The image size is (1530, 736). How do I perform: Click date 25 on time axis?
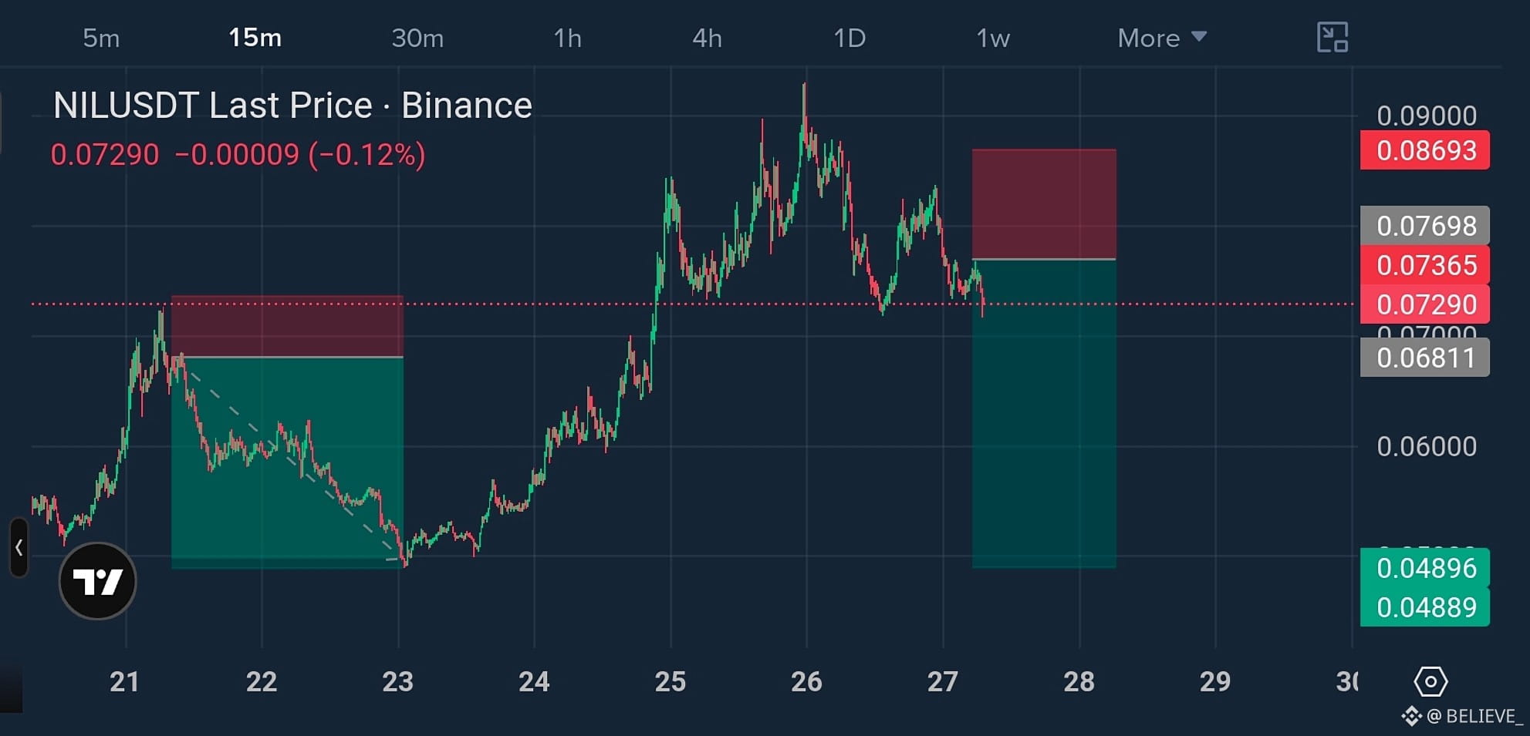[670, 682]
